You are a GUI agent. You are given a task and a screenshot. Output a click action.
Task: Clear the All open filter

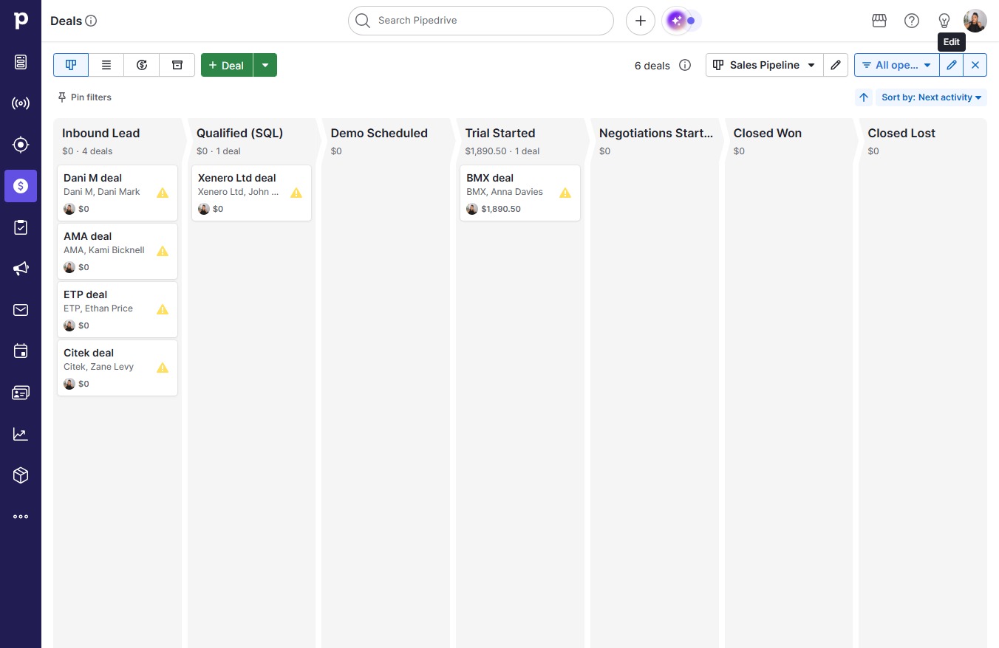[975, 65]
